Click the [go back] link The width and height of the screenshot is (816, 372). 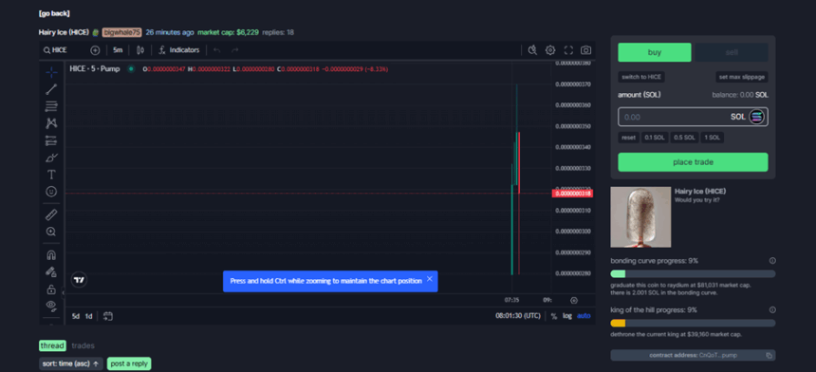[54, 13]
